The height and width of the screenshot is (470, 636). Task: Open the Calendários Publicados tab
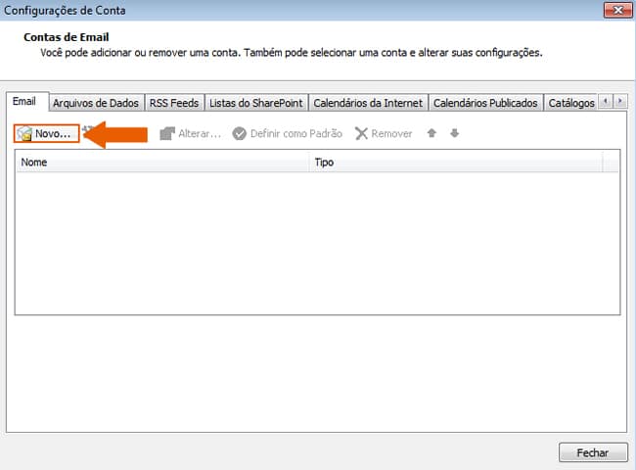[485, 103]
